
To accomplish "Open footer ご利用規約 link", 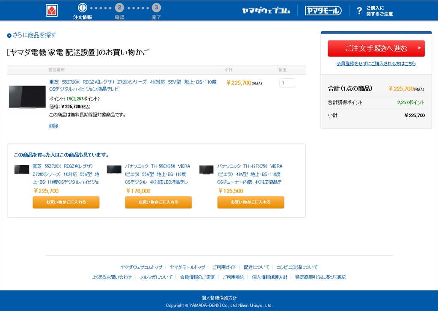I will tap(234, 277).
